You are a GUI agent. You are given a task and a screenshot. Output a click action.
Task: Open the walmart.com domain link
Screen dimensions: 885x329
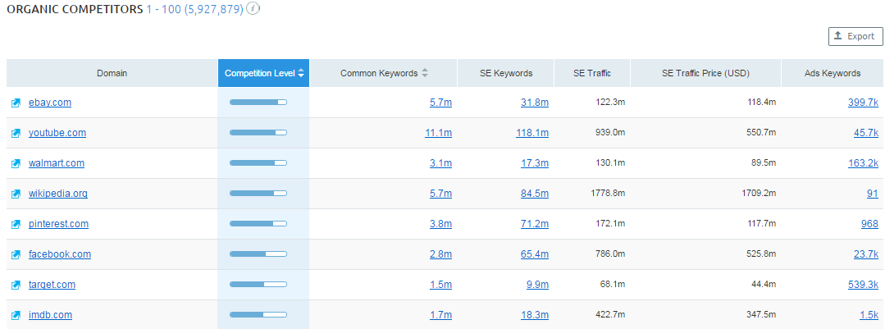tap(57, 163)
